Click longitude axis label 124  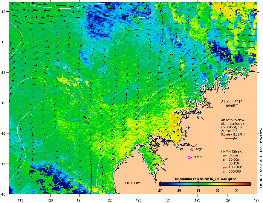click(168, 200)
